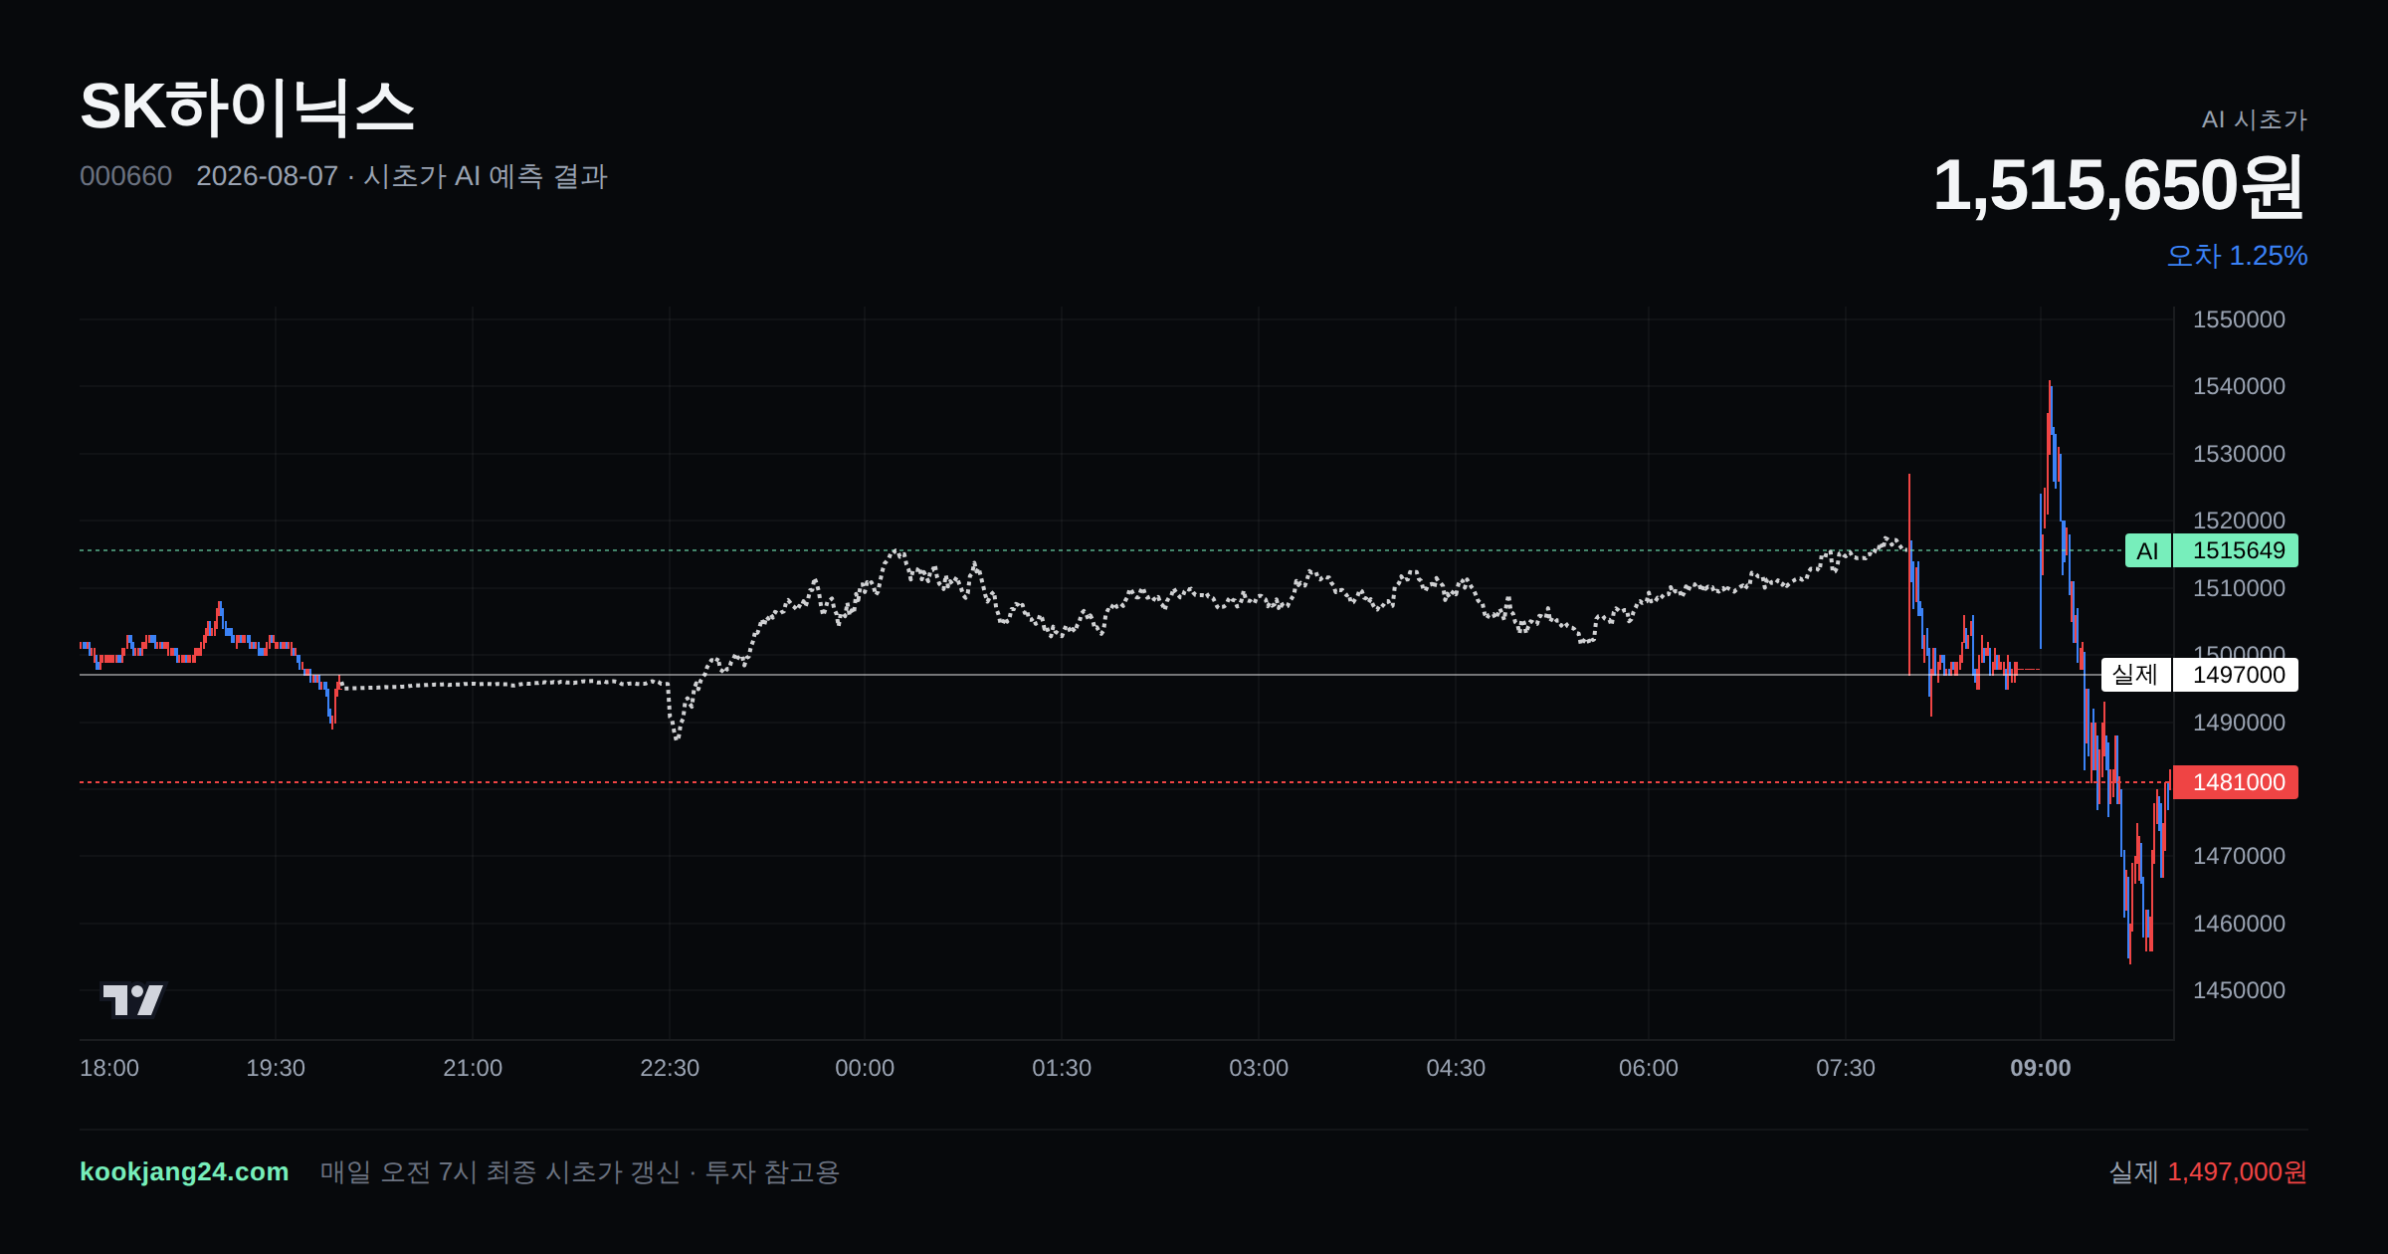2388x1254 pixels.
Task: Click the 22:30 time axis label
Action: click(x=670, y=1068)
